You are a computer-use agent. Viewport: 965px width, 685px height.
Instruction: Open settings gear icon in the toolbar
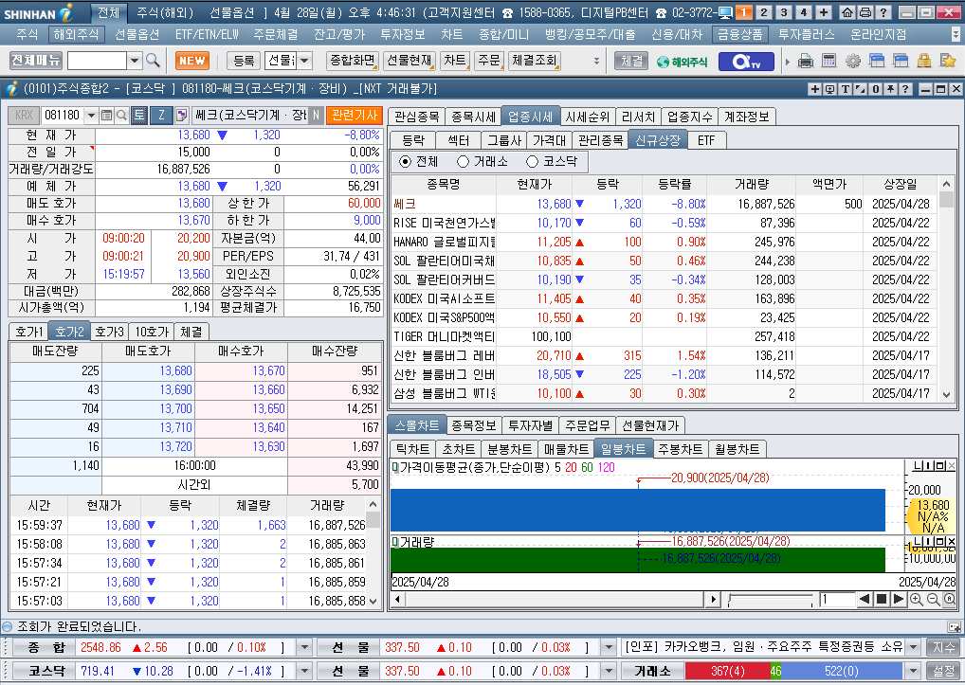click(x=853, y=61)
